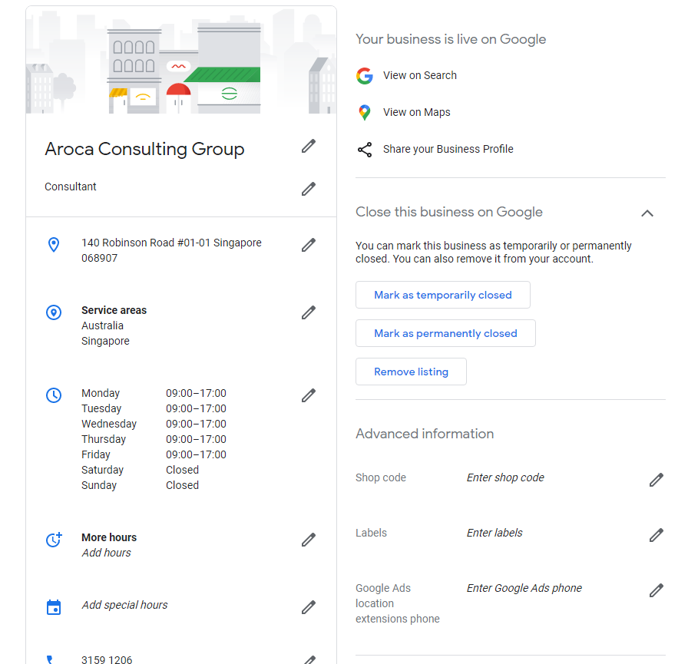Click pencil icon for Shop code
The width and height of the screenshot is (688, 664).
[x=656, y=480]
